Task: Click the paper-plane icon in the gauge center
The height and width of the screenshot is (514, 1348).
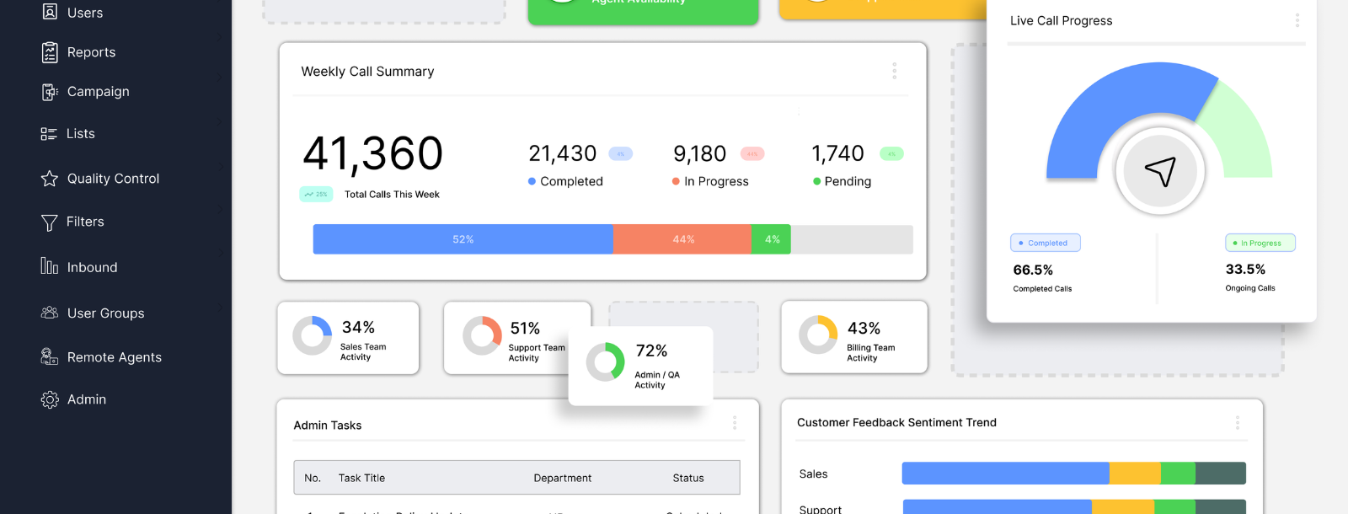Action: 1160,171
